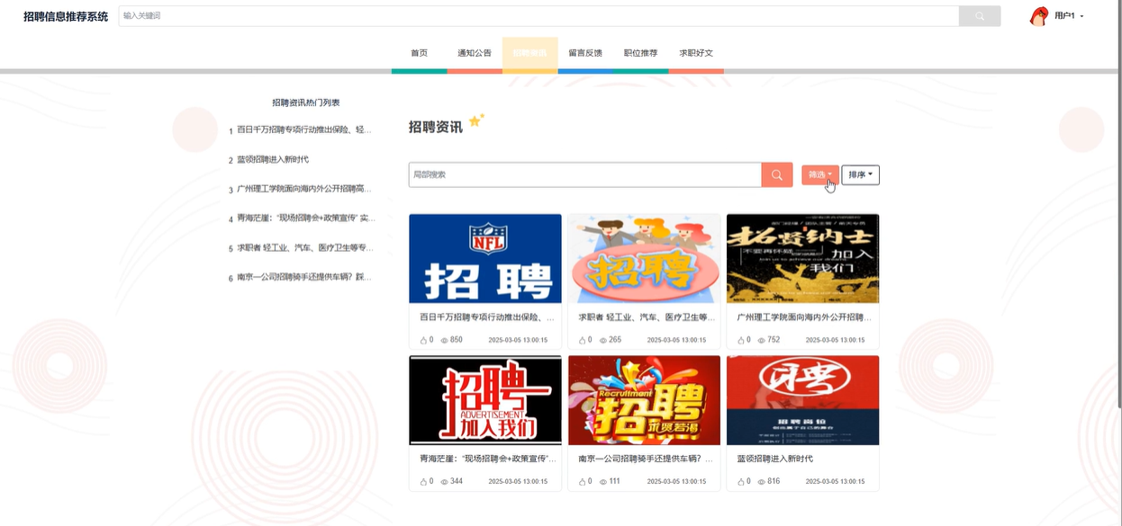The image size is (1122, 526).
Task: Like the 广州理工学院 article card
Action: [741, 340]
